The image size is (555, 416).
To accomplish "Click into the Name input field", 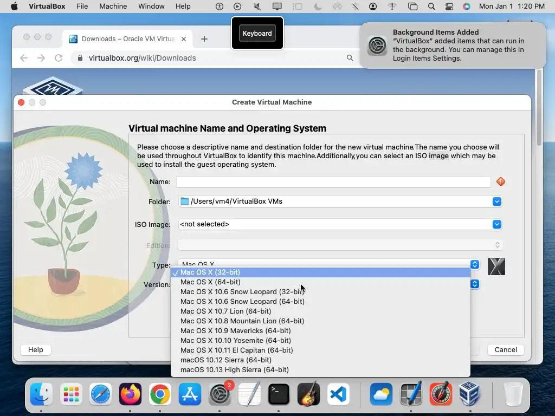I will 333,182.
